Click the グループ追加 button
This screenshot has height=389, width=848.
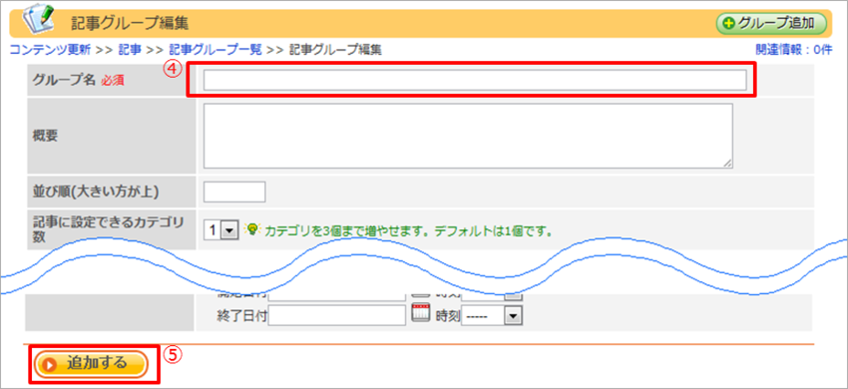tap(771, 23)
